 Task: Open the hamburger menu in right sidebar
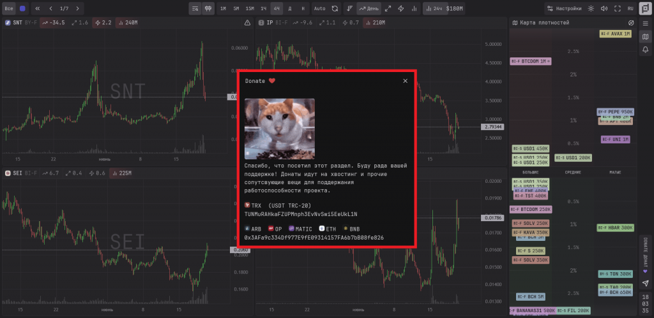(645, 24)
